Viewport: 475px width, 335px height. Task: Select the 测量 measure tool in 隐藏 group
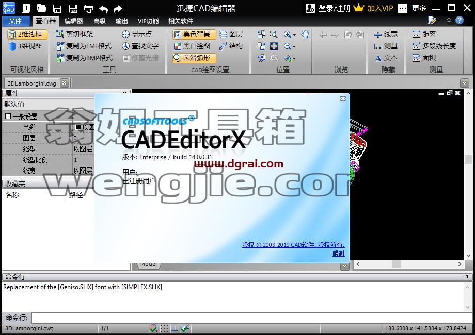386,46
